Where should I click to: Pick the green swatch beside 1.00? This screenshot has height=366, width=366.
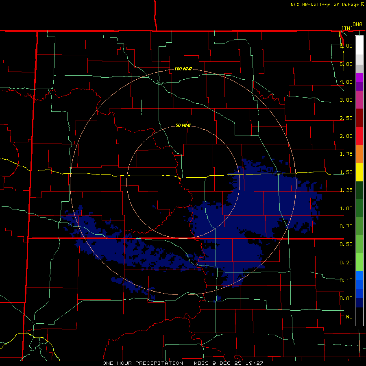359,208
